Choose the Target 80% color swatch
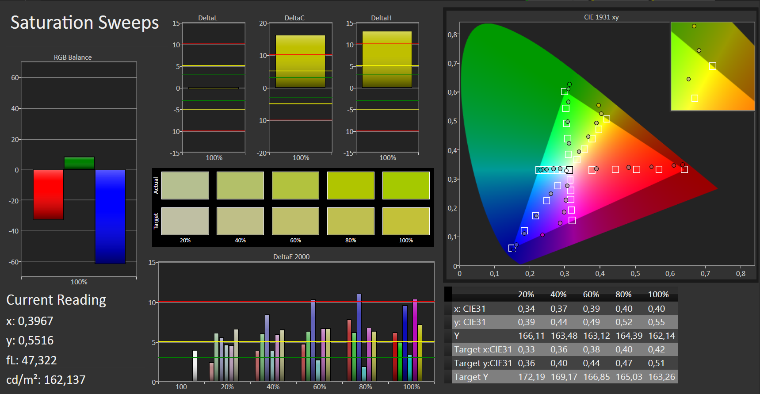The height and width of the screenshot is (394, 760). pyautogui.click(x=351, y=221)
